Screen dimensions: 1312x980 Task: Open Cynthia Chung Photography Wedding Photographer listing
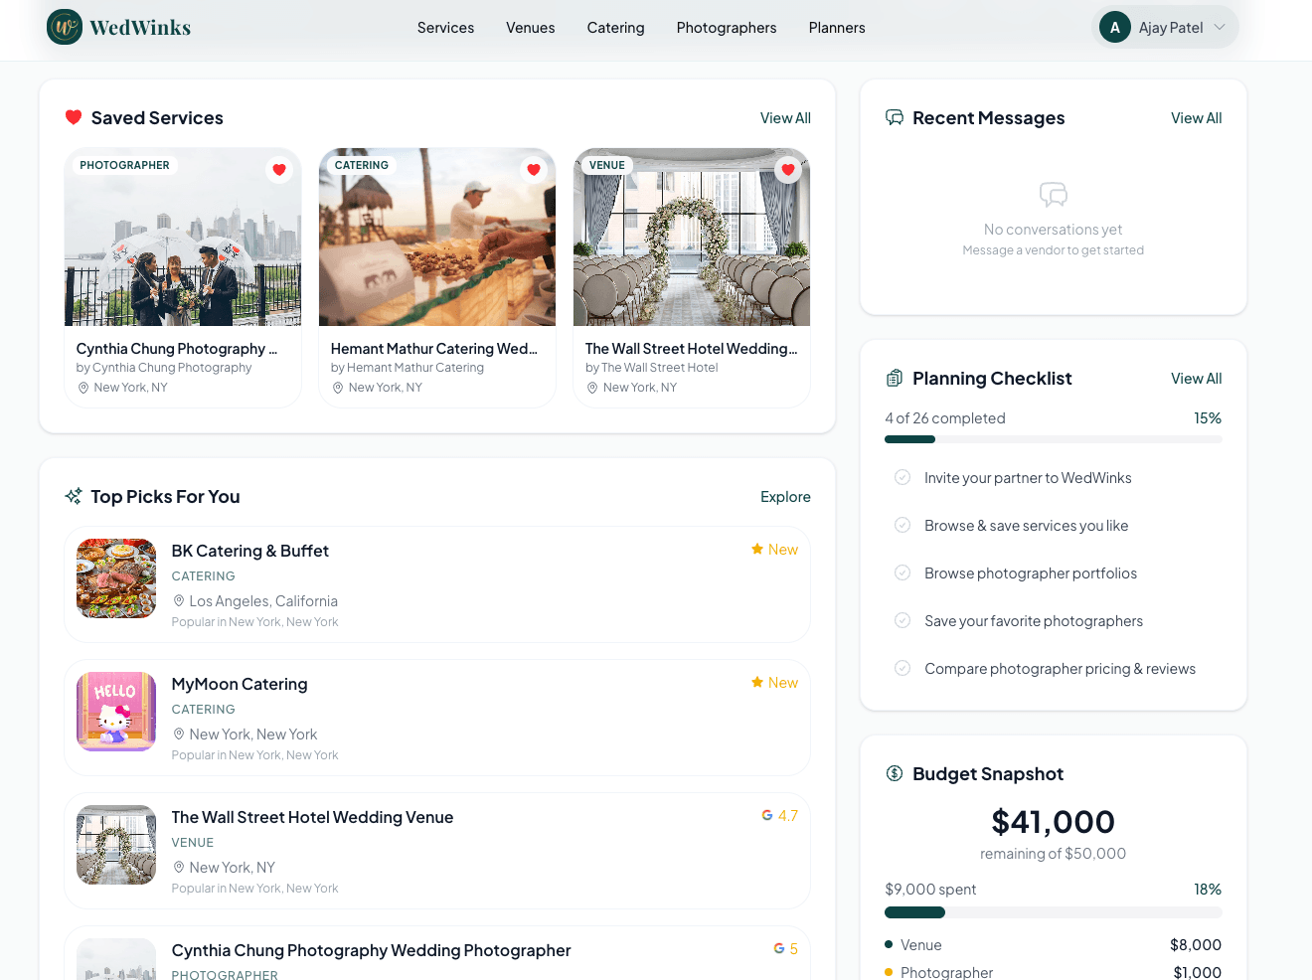pyautogui.click(x=371, y=950)
